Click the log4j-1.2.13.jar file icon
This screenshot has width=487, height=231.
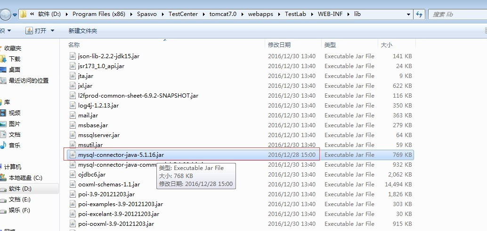[73, 106]
